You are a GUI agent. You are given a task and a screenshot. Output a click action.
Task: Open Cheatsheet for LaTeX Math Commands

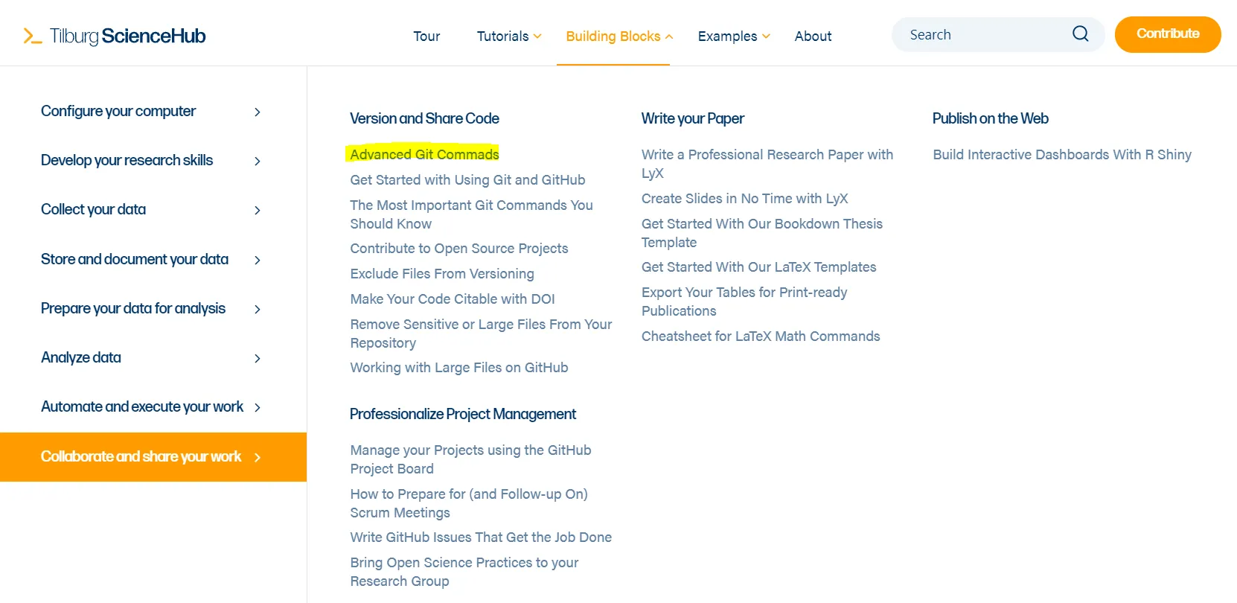click(760, 336)
